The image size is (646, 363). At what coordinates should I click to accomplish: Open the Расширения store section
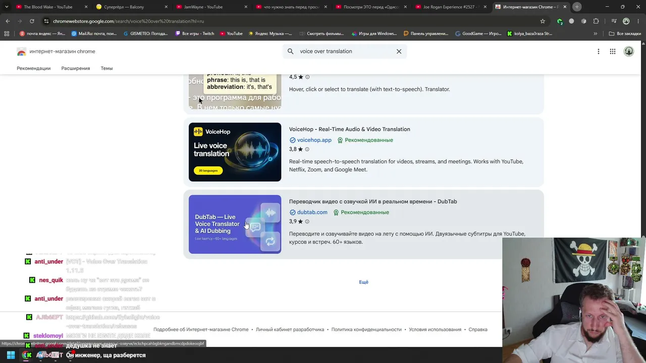click(x=76, y=68)
